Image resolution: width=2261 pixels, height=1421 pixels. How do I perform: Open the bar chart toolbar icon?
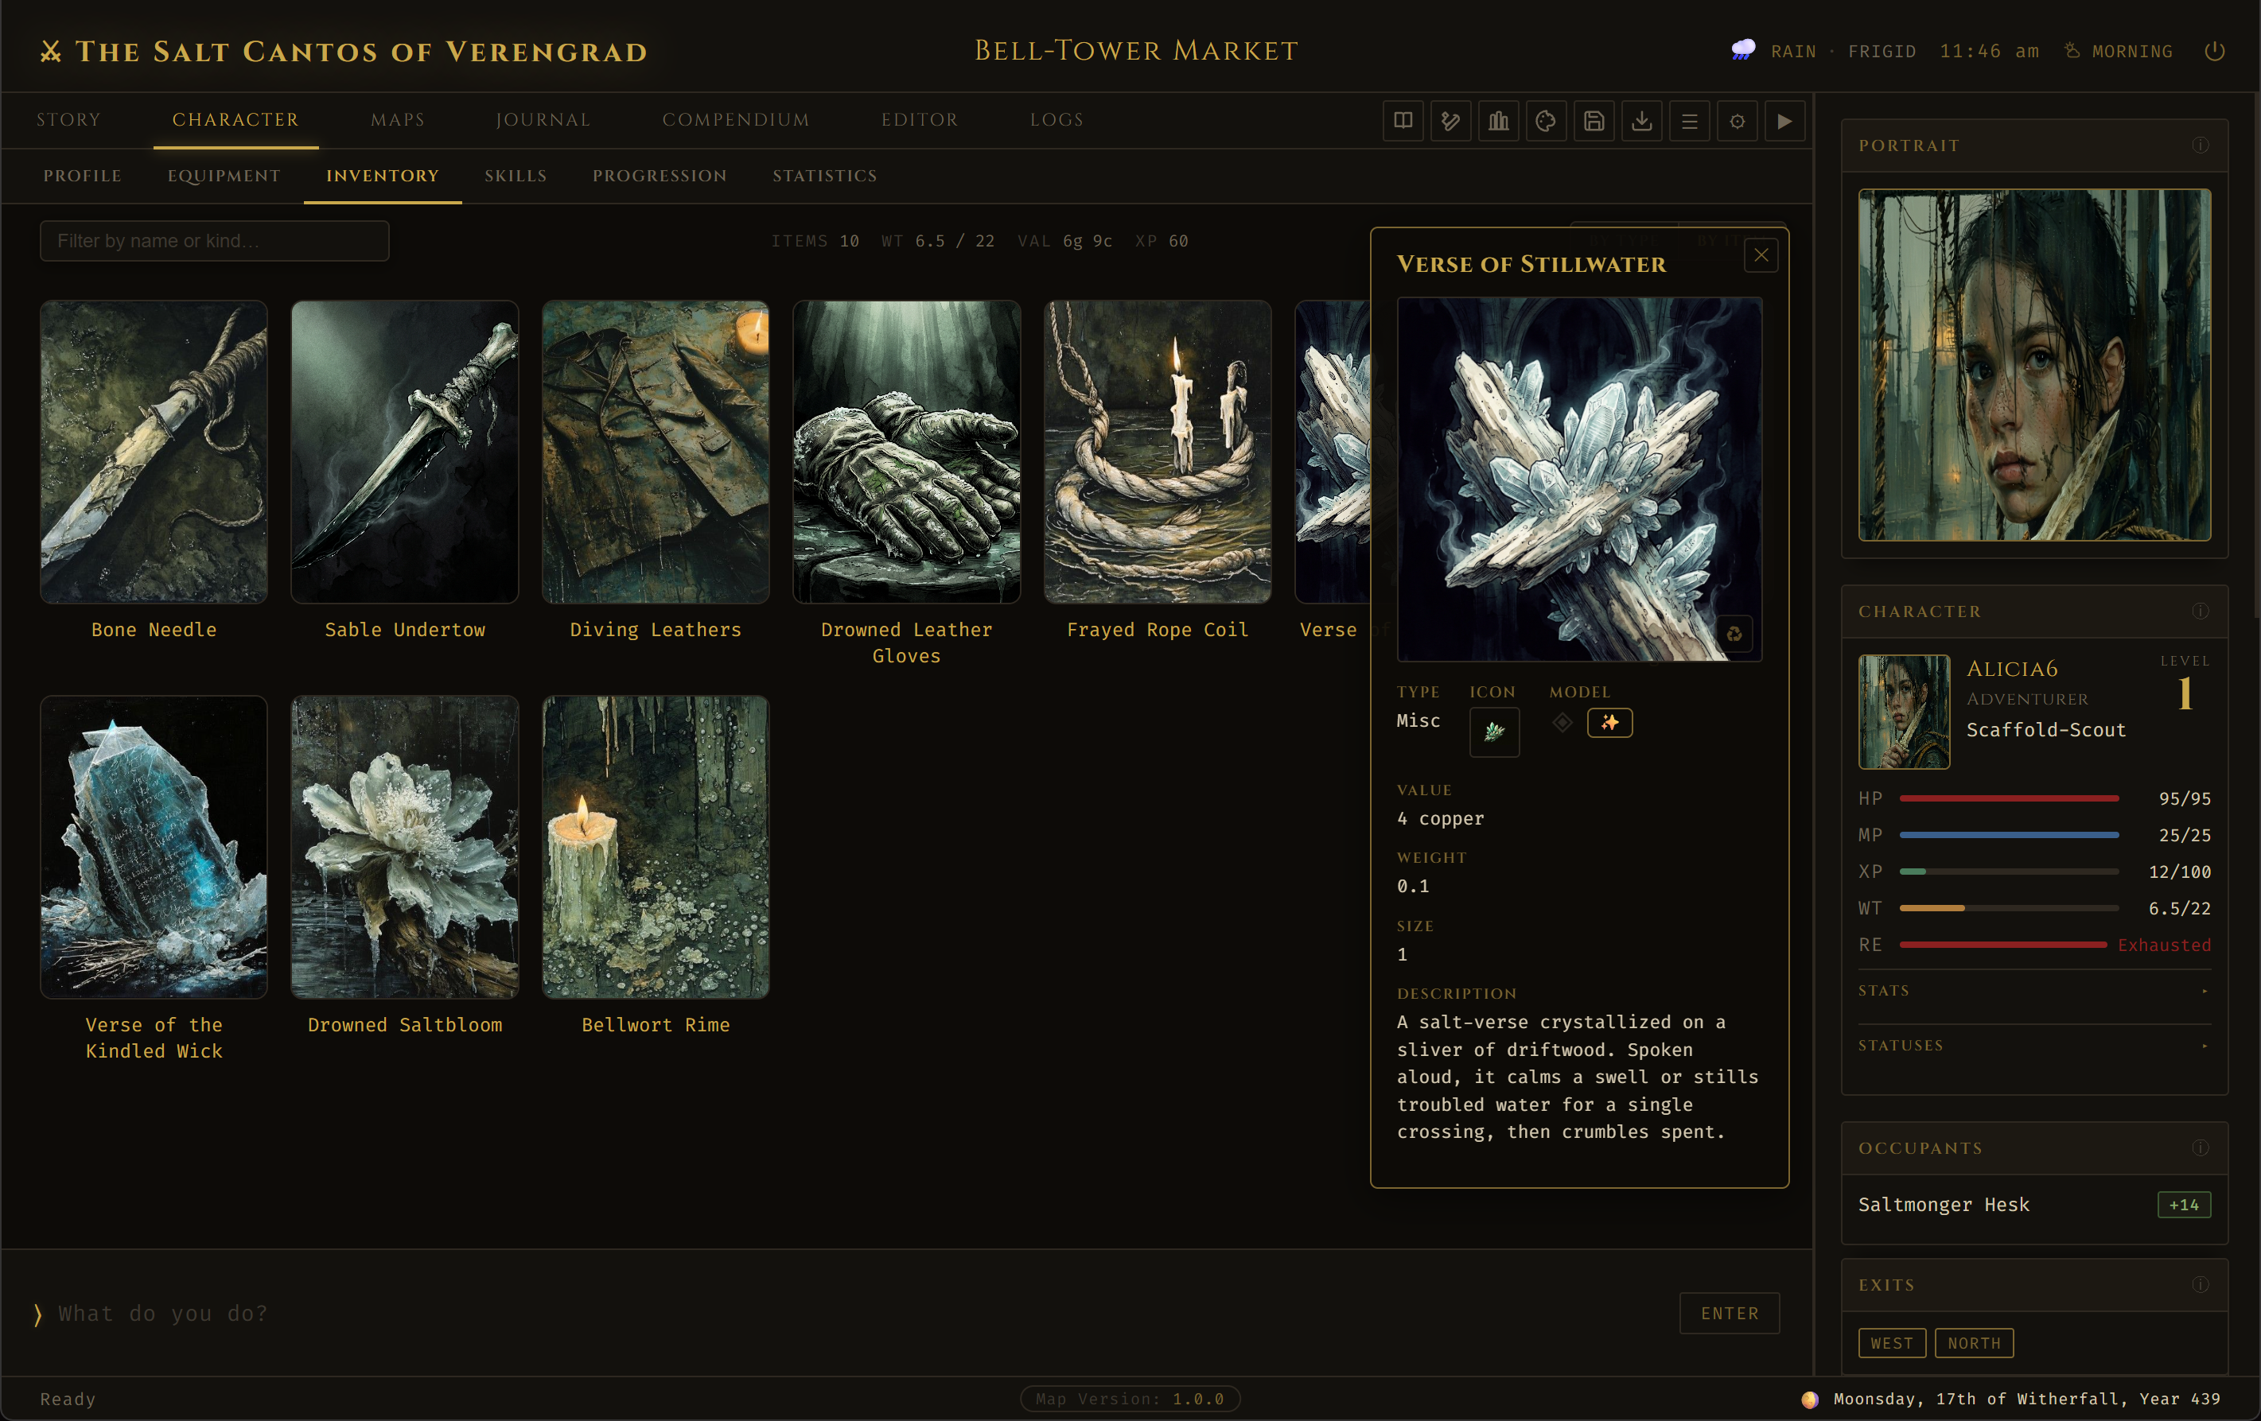1499,121
